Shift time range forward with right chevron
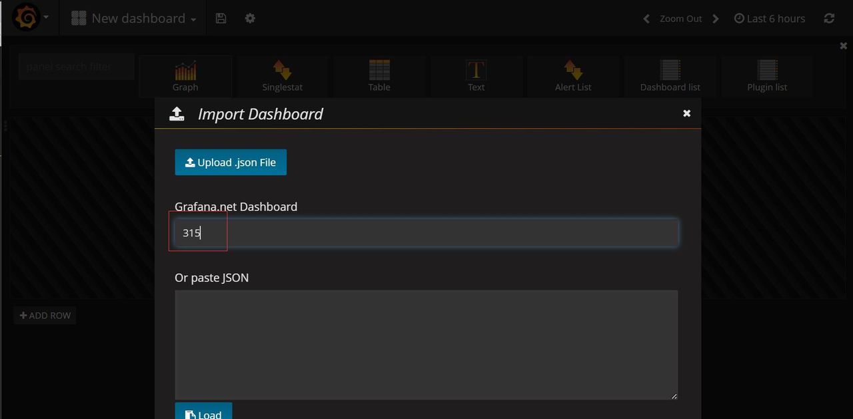Viewport: 853px width, 419px height. [716, 19]
